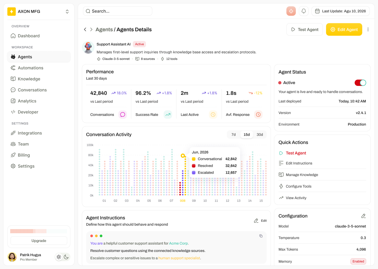Open Team page in sidebar

point(39,144)
